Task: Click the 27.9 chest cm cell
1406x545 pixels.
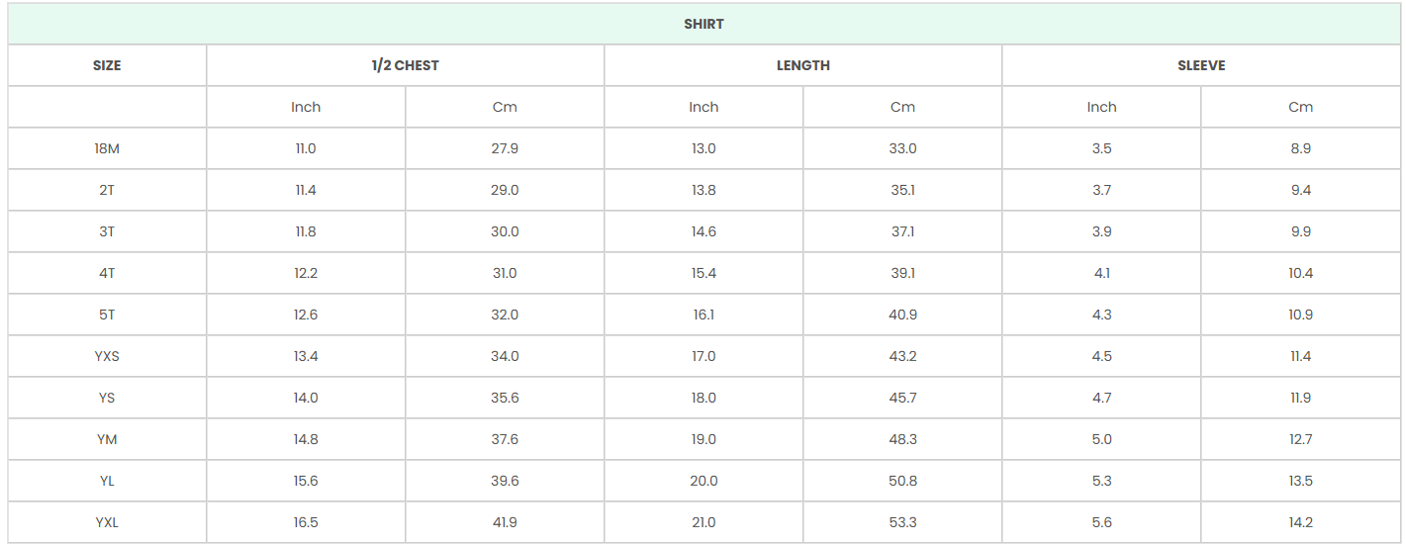Action: tap(505, 148)
